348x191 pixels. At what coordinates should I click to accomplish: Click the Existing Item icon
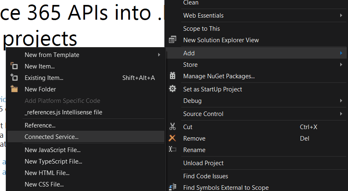click(x=14, y=77)
